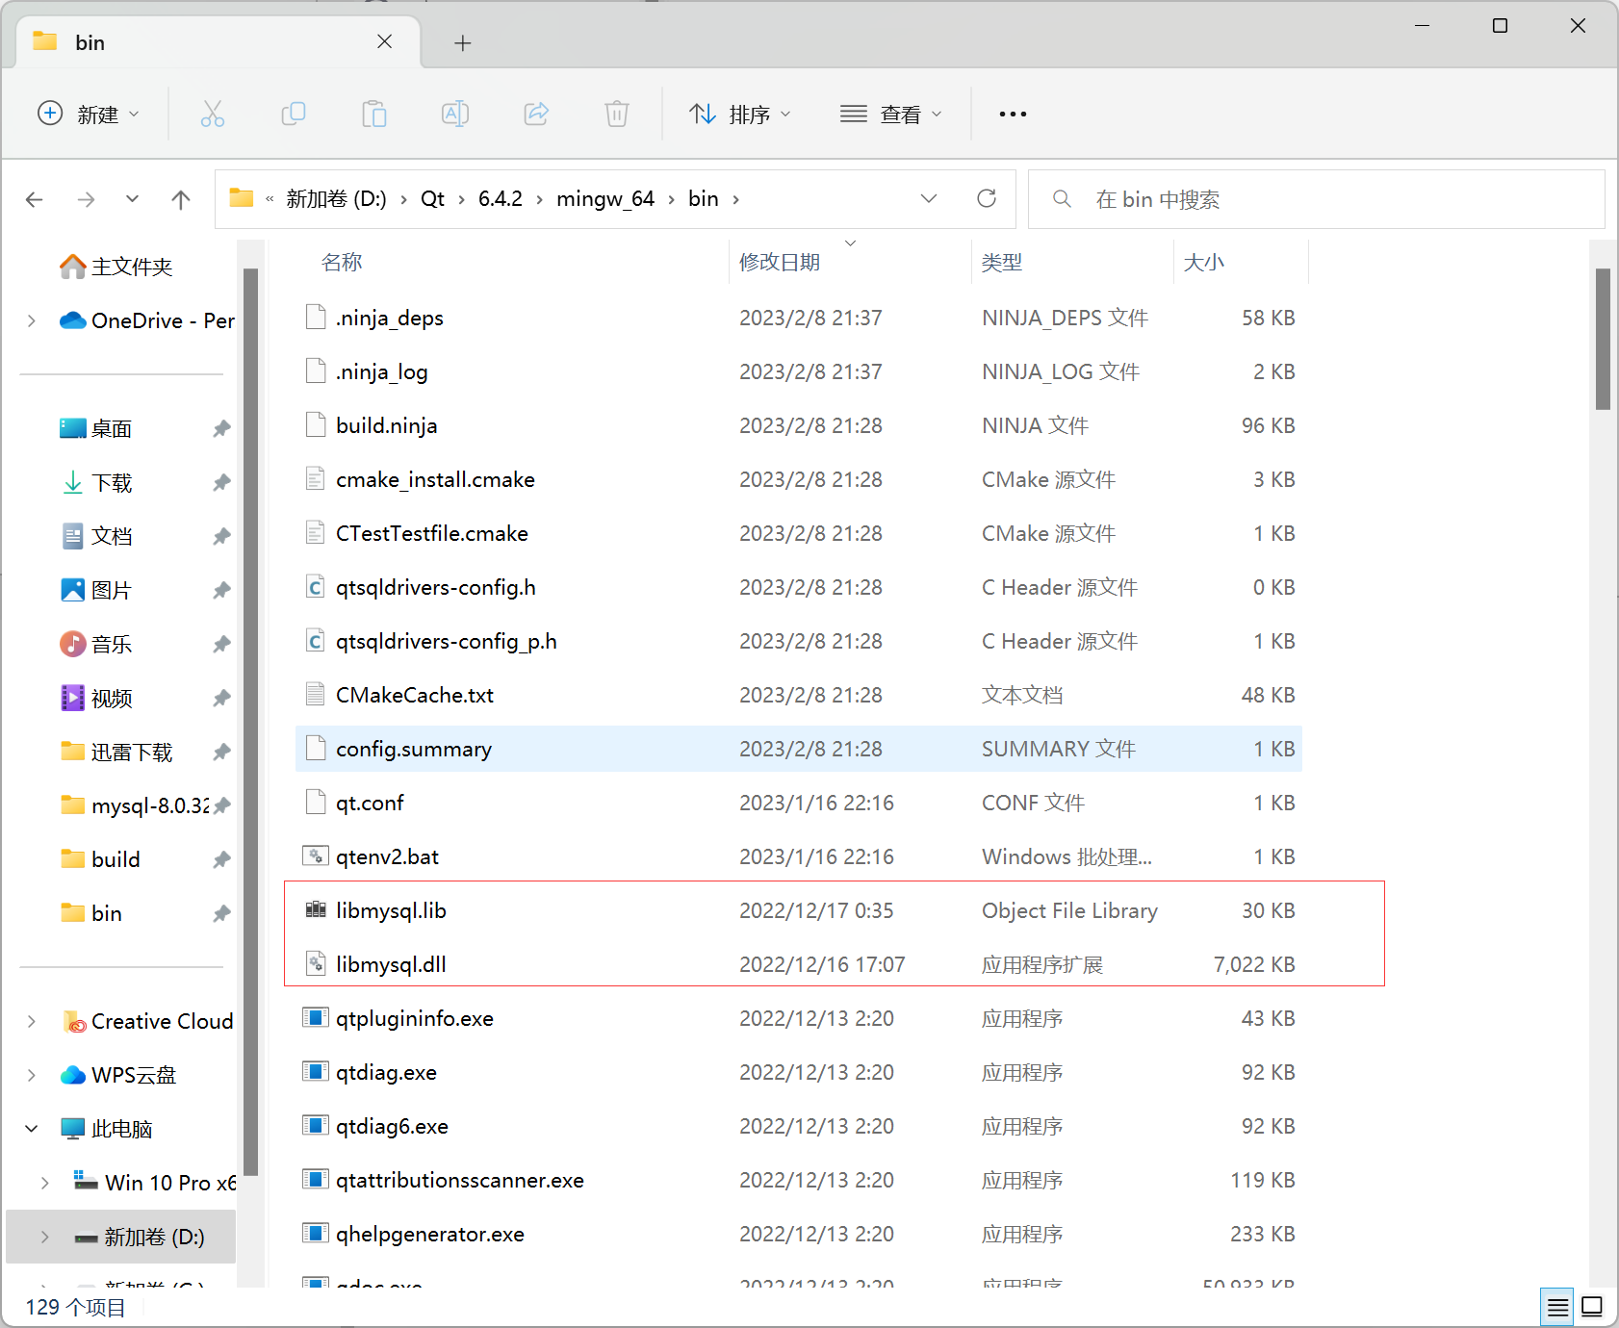Click the qtplugininfo.exe application icon
The width and height of the screenshot is (1619, 1328).
point(315,1017)
